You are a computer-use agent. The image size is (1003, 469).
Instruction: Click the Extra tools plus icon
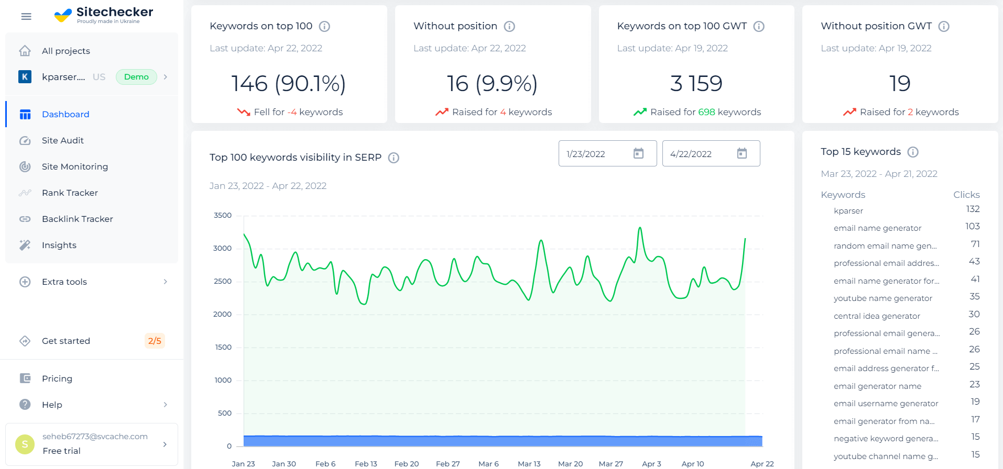[25, 282]
